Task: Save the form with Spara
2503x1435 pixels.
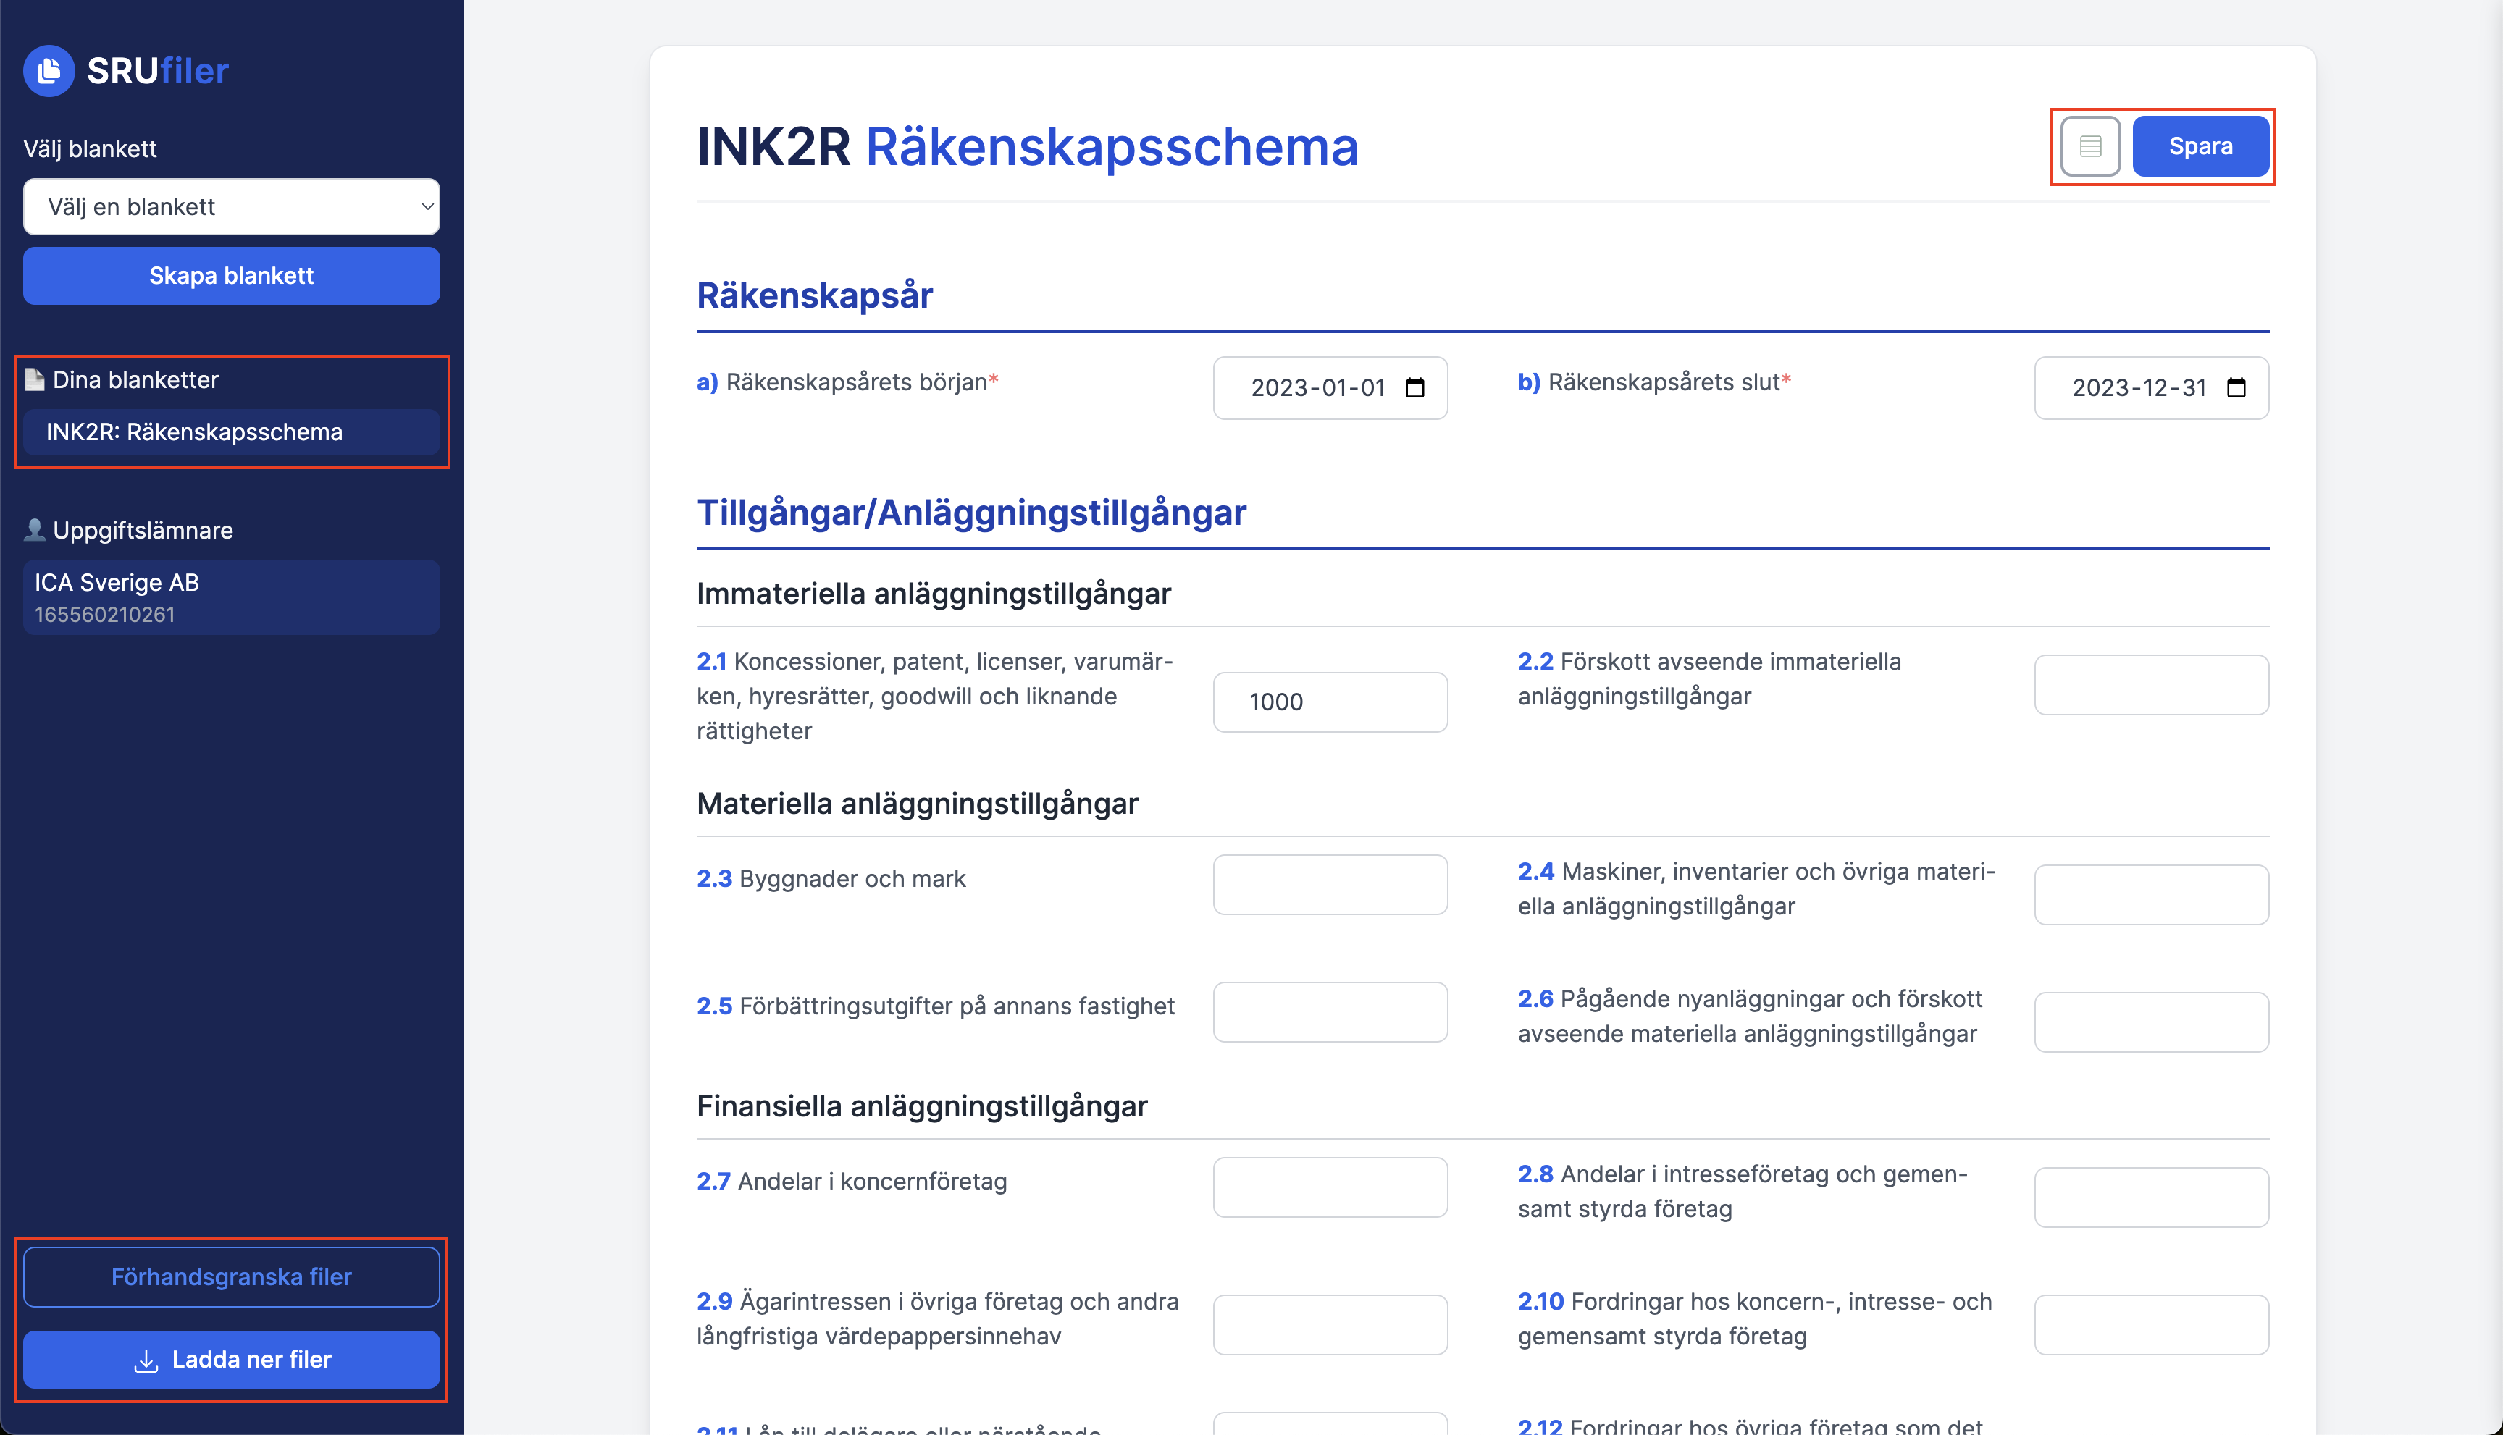Action: tap(2200, 147)
